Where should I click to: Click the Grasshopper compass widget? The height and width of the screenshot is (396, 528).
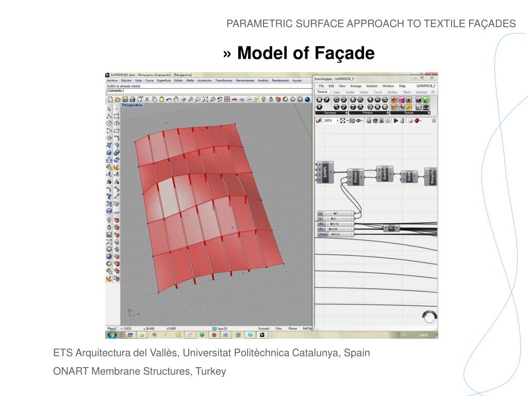point(430,317)
